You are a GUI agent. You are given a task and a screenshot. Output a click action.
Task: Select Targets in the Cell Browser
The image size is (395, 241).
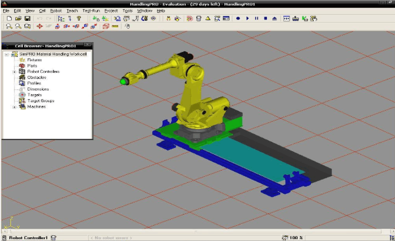[34, 95]
